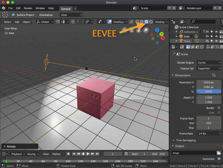Select Rendered viewport shading

[x=151, y=22]
